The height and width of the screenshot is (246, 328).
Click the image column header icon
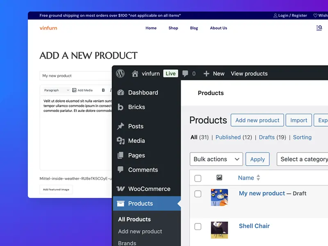tap(219, 178)
